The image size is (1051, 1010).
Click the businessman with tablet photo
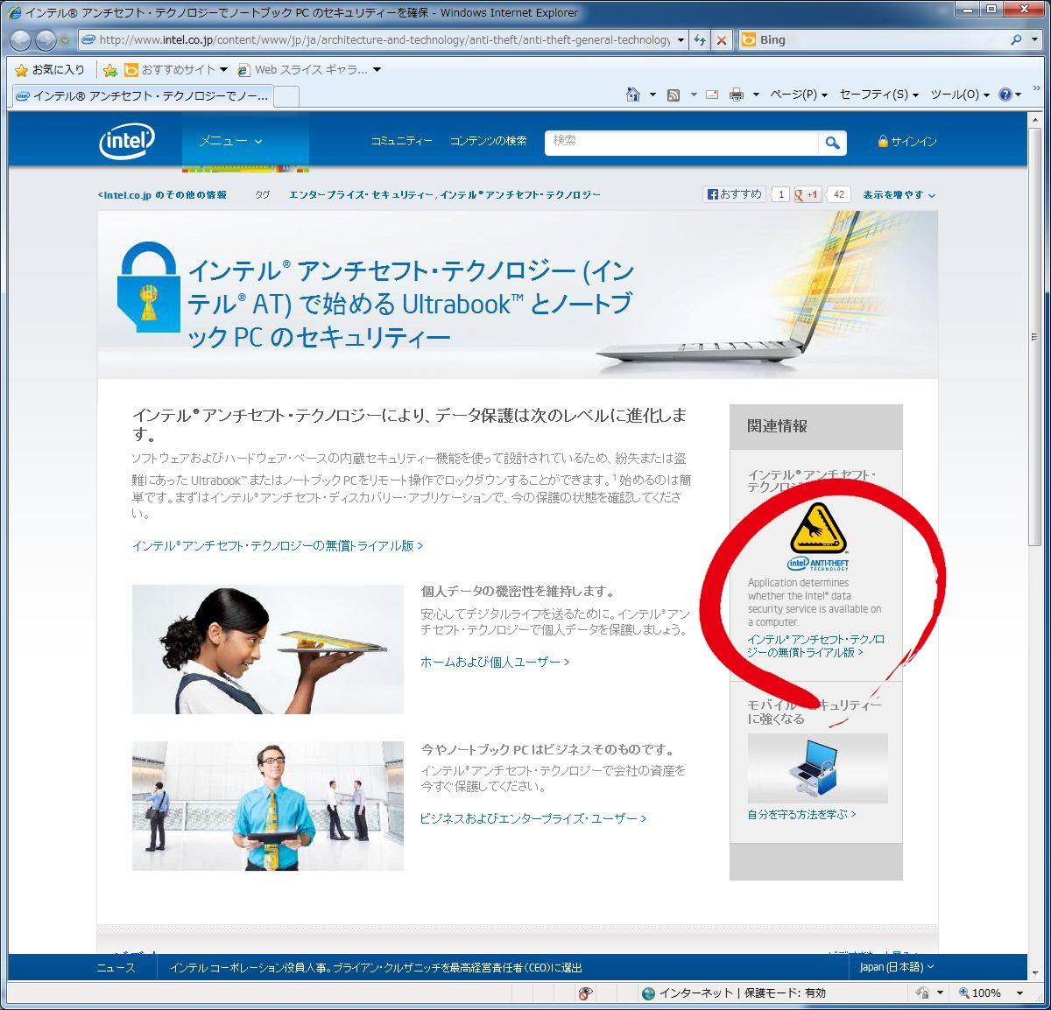pos(268,806)
